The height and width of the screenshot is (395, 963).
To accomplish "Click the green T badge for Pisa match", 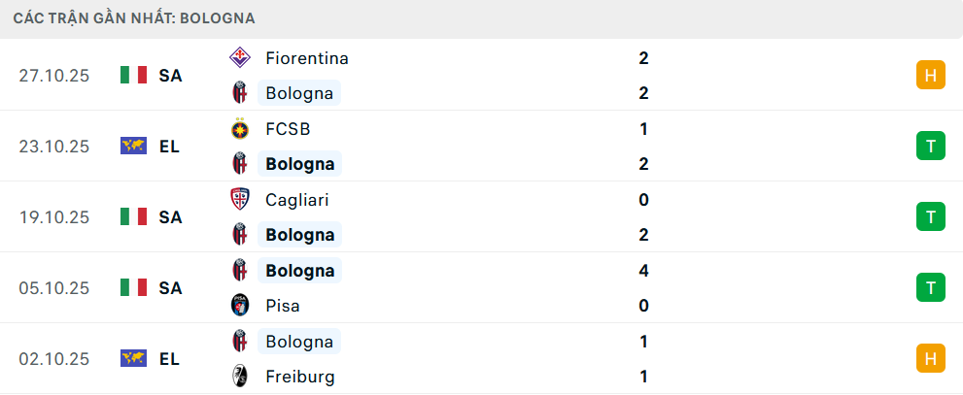I will point(930,287).
